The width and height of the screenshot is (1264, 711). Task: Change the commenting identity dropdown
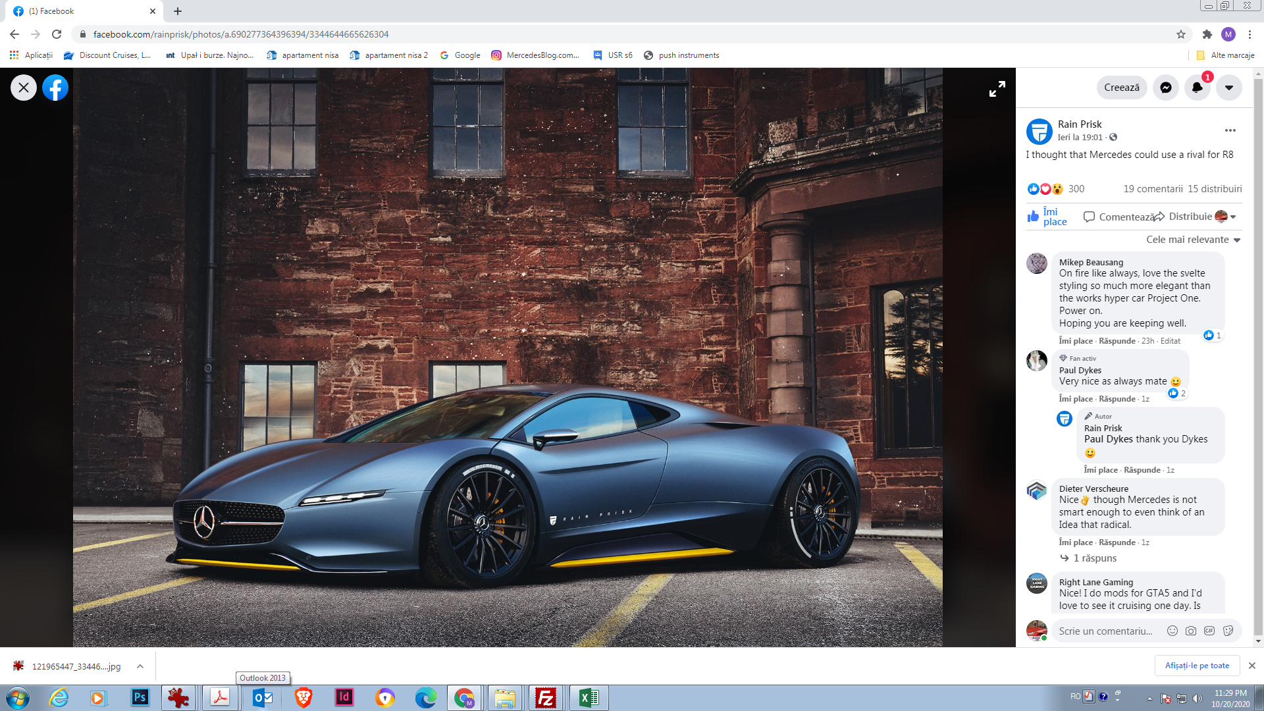[1226, 217]
